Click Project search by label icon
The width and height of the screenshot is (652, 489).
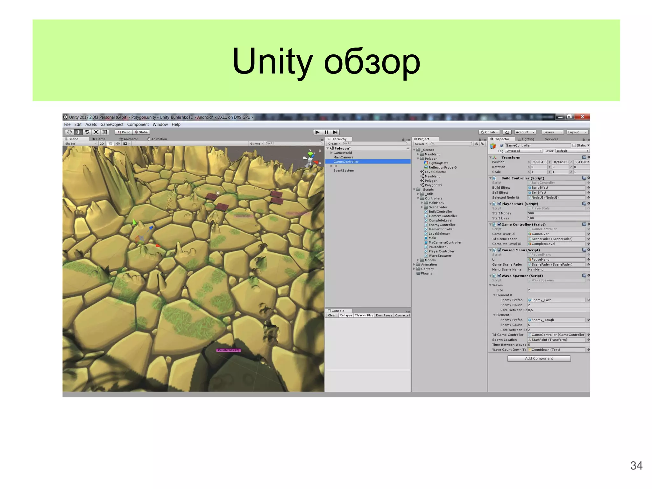482,144
